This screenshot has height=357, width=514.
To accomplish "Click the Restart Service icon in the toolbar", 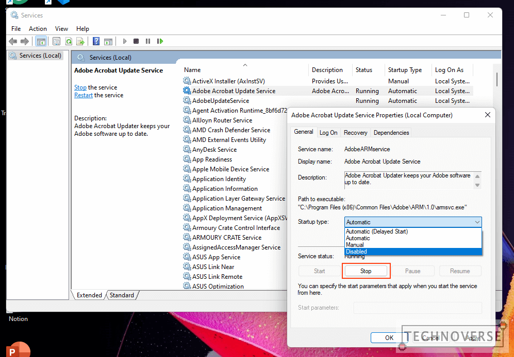I will point(160,41).
